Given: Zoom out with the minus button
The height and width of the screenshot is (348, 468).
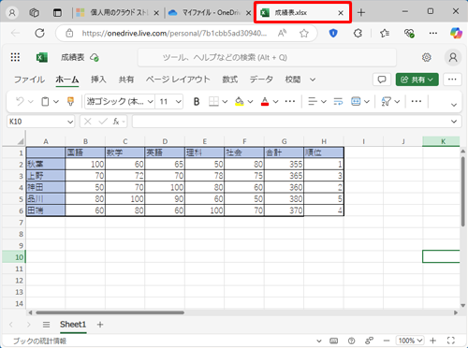Looking at the screenshot, I should coord(387,341).
